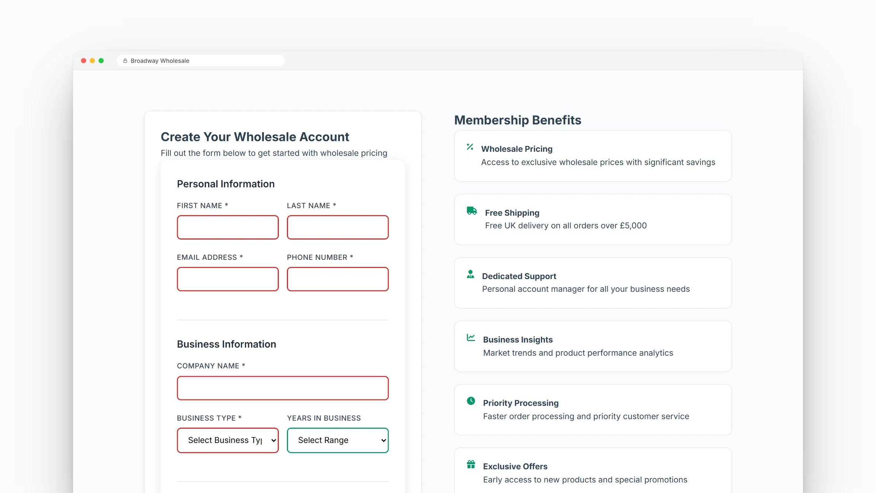This screenshot has width=876, height=493.
Task: Click the Dedicated Support benefit title
Action: (519, 276)
